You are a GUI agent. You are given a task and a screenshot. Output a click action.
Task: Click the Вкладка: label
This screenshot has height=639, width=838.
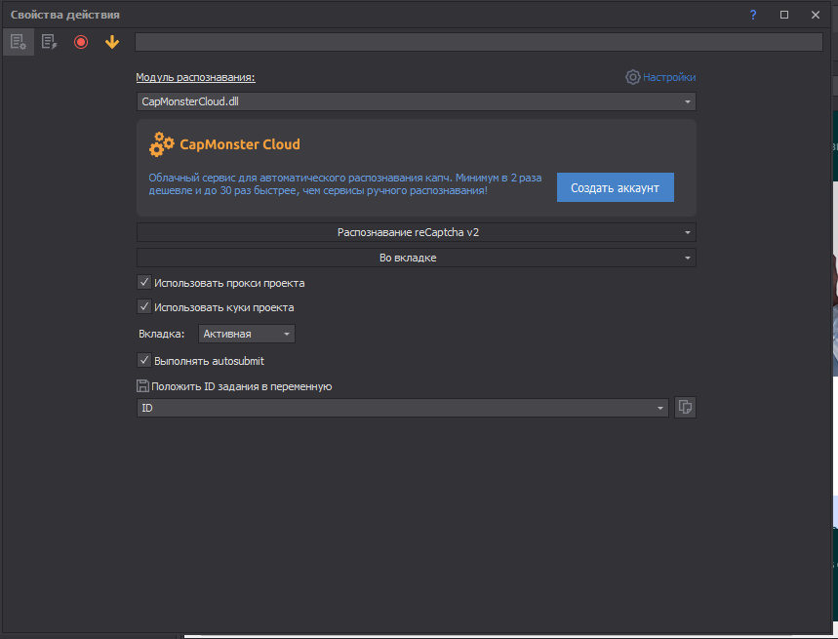tap(161, 334)
